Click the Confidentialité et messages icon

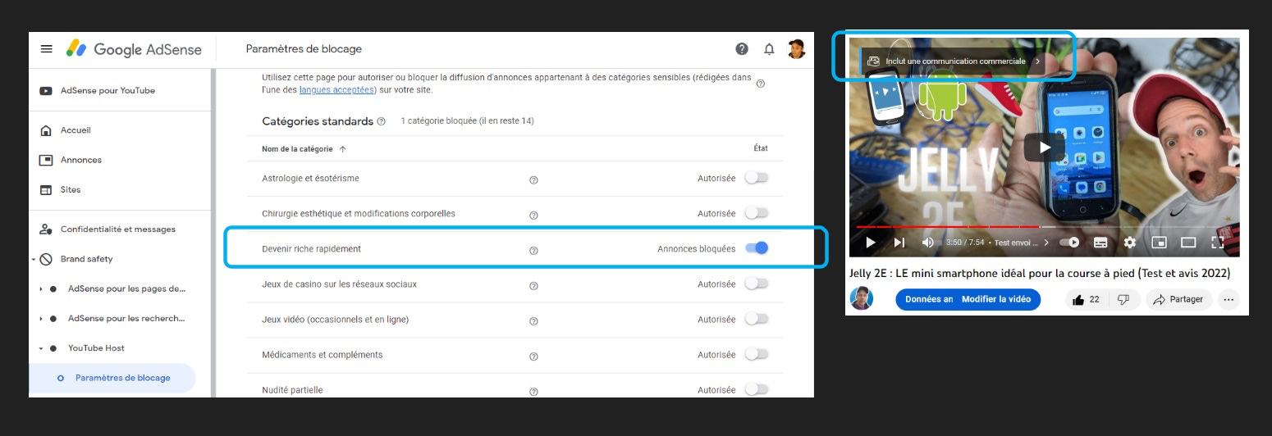pos(47,229)
